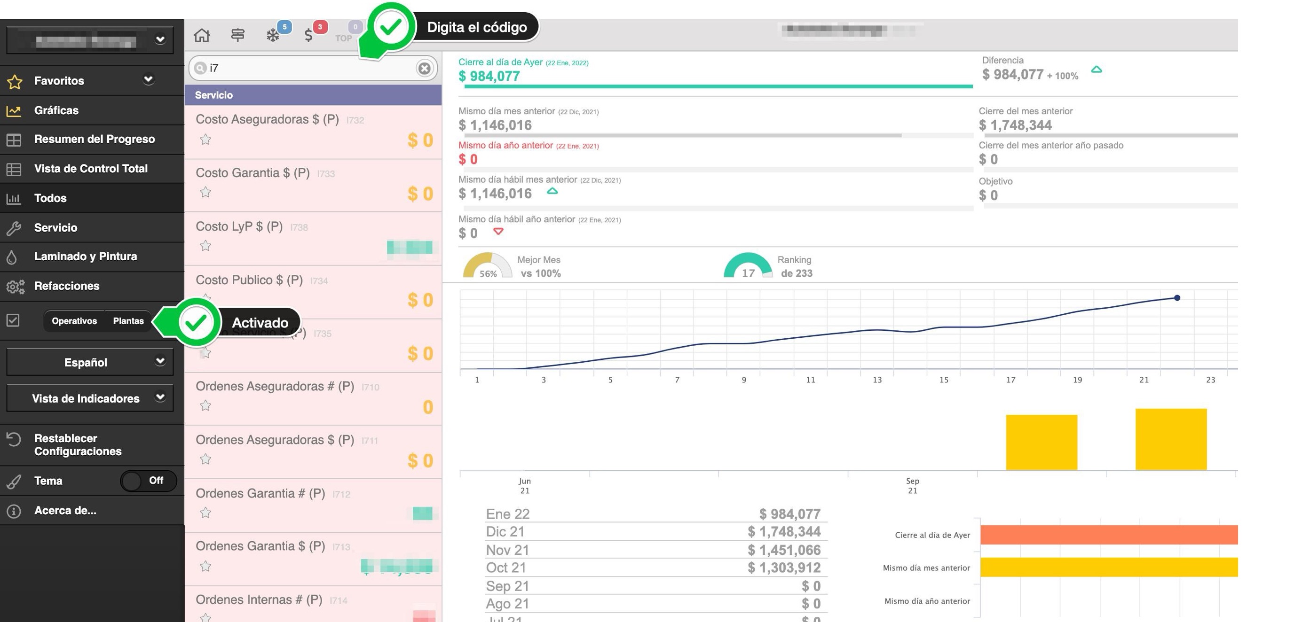Select Servicio in the sidebar
This screenshot has width=1294, height=622.
point(92,228)
